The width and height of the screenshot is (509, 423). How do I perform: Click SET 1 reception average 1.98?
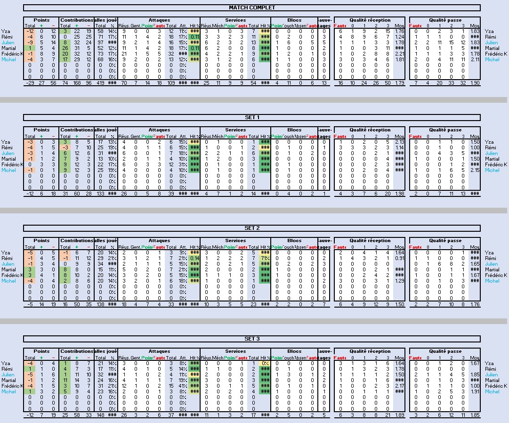tap(400, 194)
